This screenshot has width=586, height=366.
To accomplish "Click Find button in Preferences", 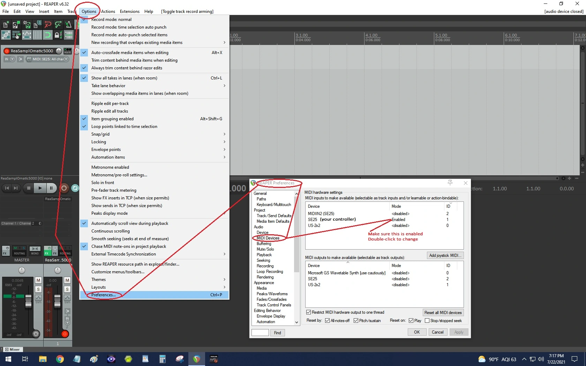I will pos(277,333).
